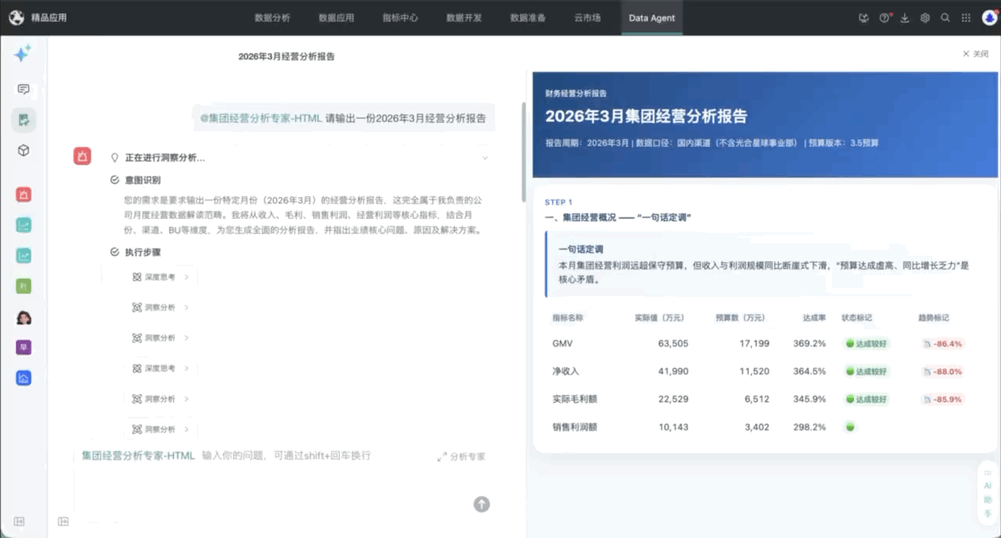The image size is (1001, 538).
Task: Collapse the 正在进行洞察分析 section chevron
Action: click(x=485, y=158)
